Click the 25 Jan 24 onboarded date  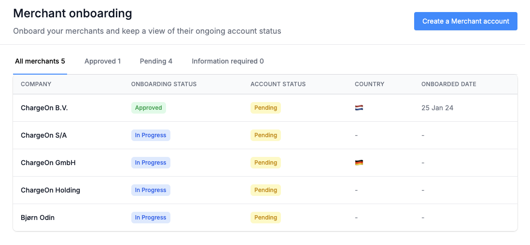pyautogui.click(x=437, y=108)
